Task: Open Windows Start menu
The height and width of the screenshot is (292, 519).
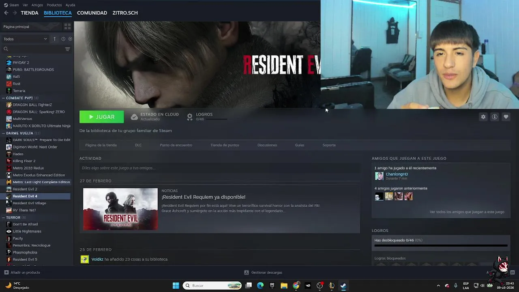Action: 176,286
